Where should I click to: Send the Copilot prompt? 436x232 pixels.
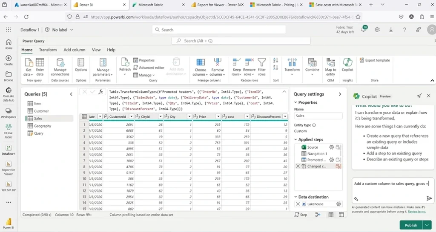[429, 198]
